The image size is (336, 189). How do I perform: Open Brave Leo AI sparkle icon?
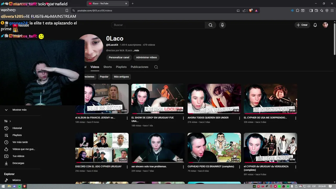[322, 10]
